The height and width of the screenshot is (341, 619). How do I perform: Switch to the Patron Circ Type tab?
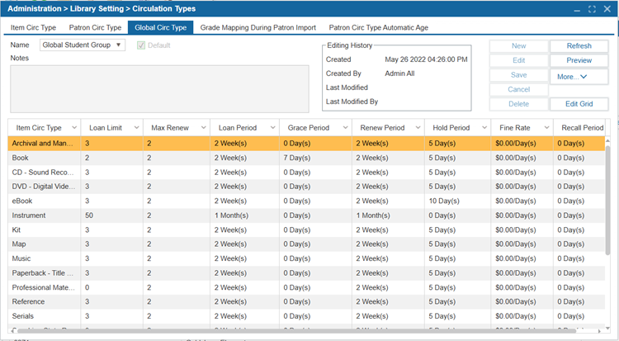(95, 27)
